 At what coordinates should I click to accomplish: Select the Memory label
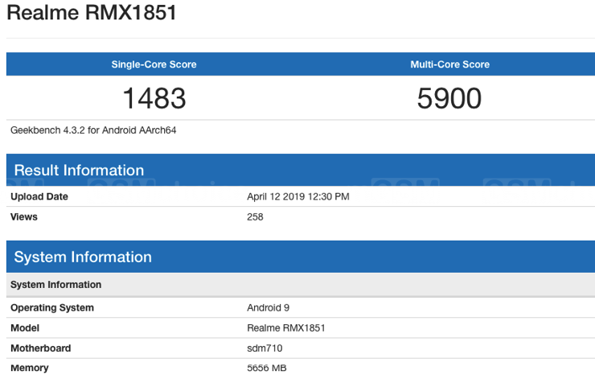pos(30,369)
